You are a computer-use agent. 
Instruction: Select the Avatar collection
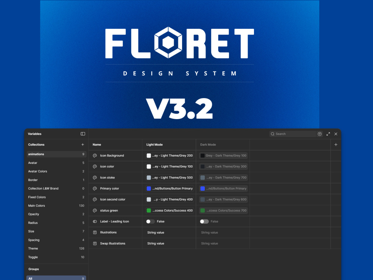coord(56,163)
